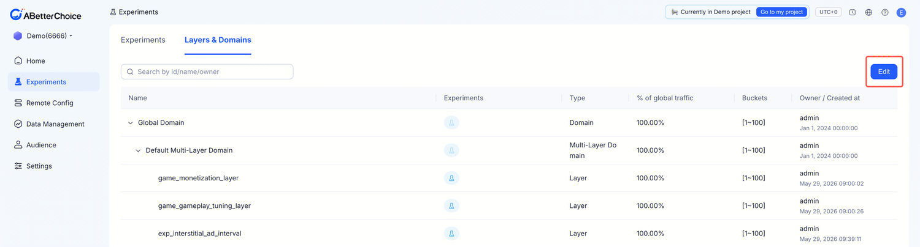Click experiments icon for game_monetization_layer
Screen dimensions: 920x247
451,179
